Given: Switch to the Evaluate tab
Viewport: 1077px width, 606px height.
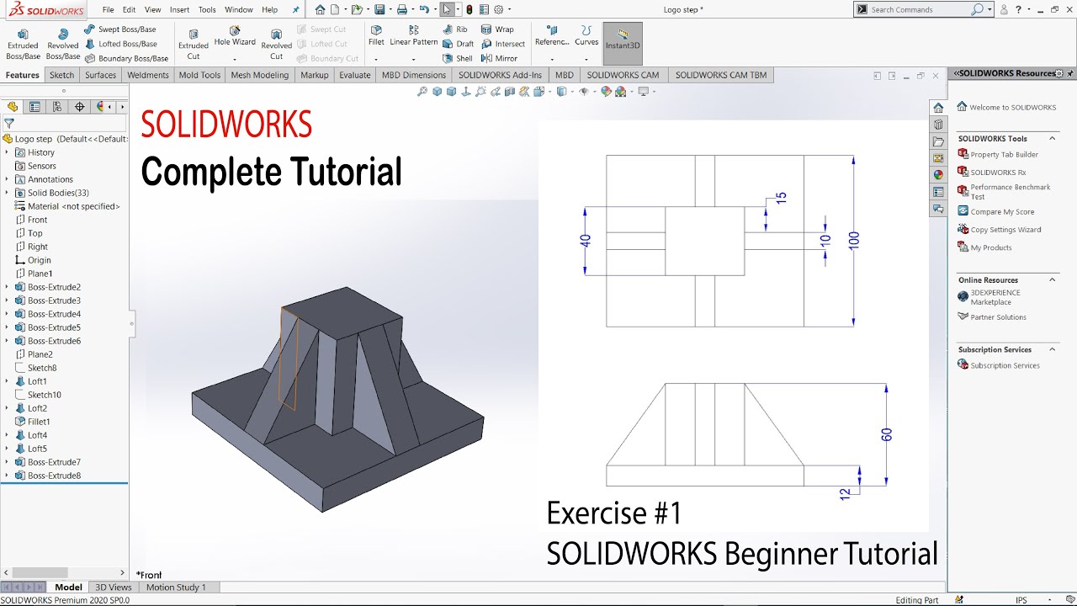Looking at the screenshot, I should [354, 75].
